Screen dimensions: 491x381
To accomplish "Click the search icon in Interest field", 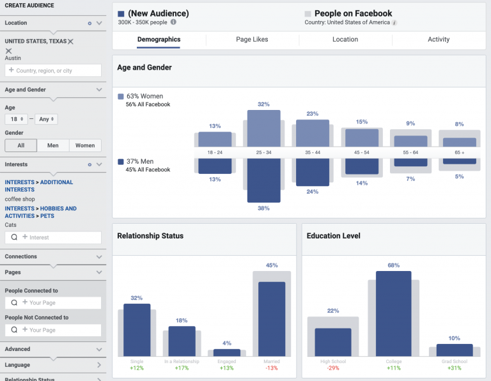I will 15,237.
